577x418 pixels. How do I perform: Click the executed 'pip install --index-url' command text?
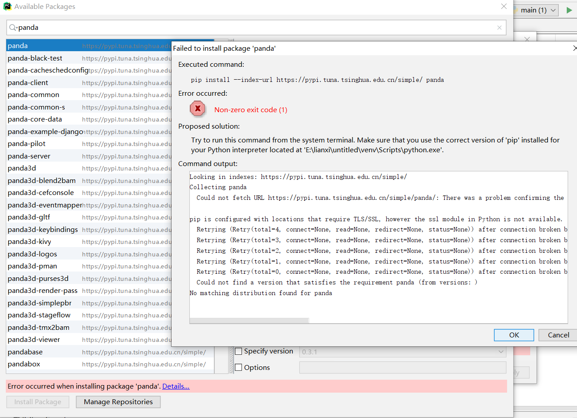(x=317, y=80)
